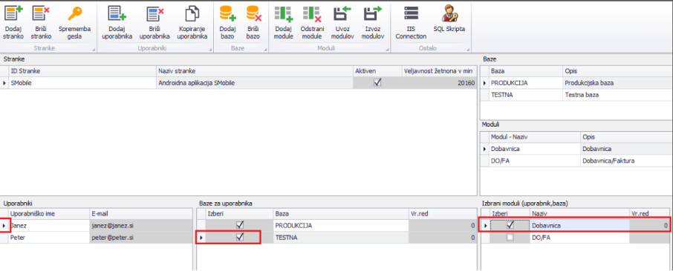Image resolution: width=673 pixels, height=271 pixels.
Task: Expand Moduli ribbon group launcher
Action: (x=387, y=50)
